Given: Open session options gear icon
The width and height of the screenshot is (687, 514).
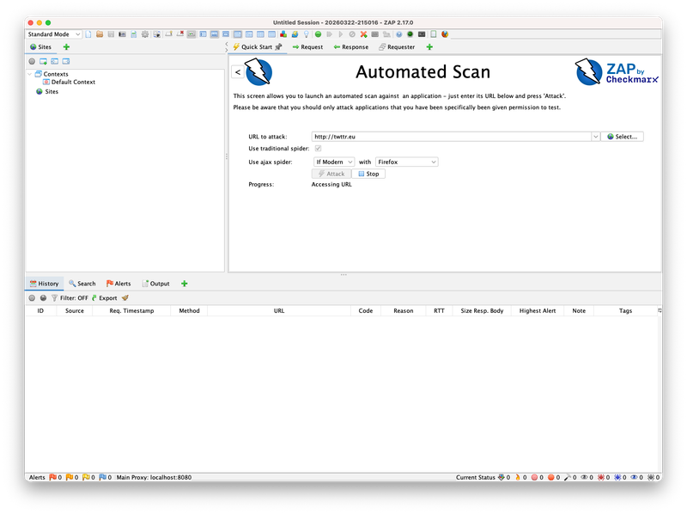Looking at the screenshot, I should tap(144, 34).
